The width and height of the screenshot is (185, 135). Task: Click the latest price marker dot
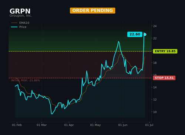pyautogui.click(x=145, y=34)
